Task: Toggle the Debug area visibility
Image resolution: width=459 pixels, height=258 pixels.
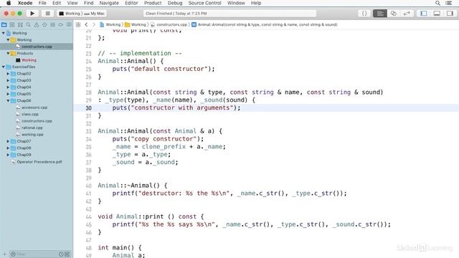Action: [437, 14]
